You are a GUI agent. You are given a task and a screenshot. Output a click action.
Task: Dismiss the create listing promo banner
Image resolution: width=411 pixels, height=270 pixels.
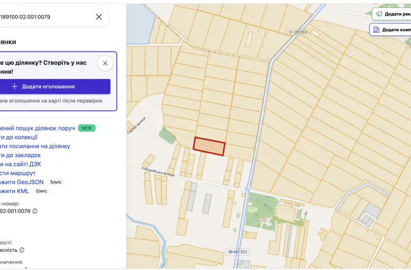pyautogui.click(x=105, y=63)
